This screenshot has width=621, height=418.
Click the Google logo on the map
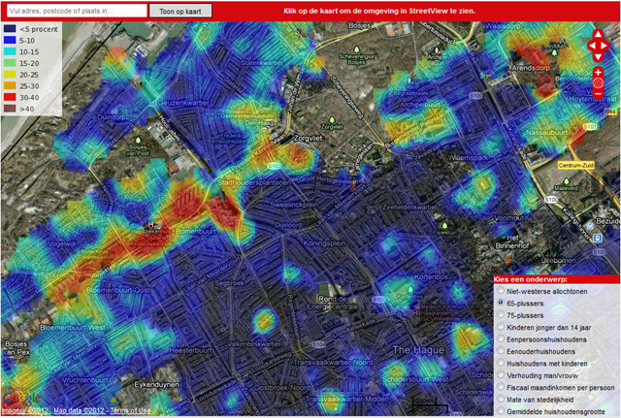coord(16,400)
